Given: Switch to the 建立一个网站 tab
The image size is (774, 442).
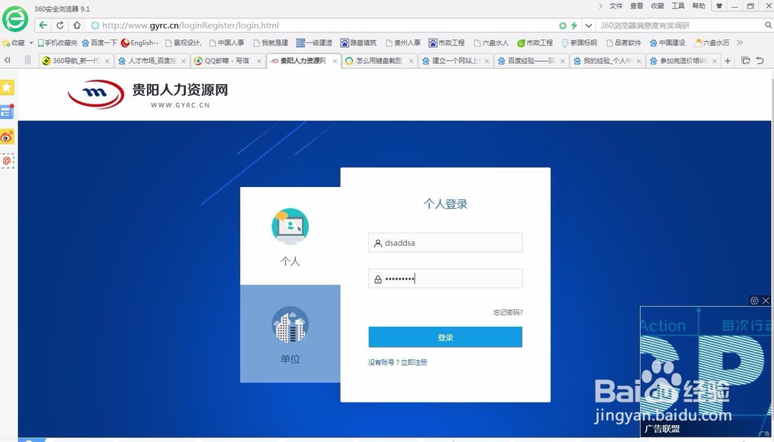Looking at the screenshot, I should (455, 60).
